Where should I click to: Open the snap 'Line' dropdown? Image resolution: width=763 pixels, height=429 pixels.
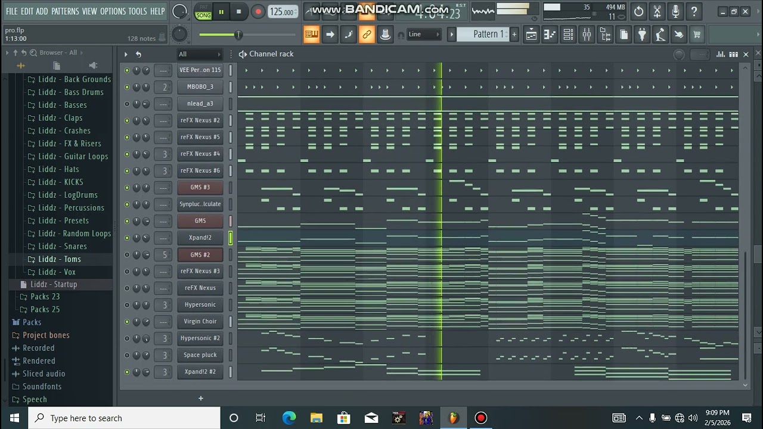[423, 35]
